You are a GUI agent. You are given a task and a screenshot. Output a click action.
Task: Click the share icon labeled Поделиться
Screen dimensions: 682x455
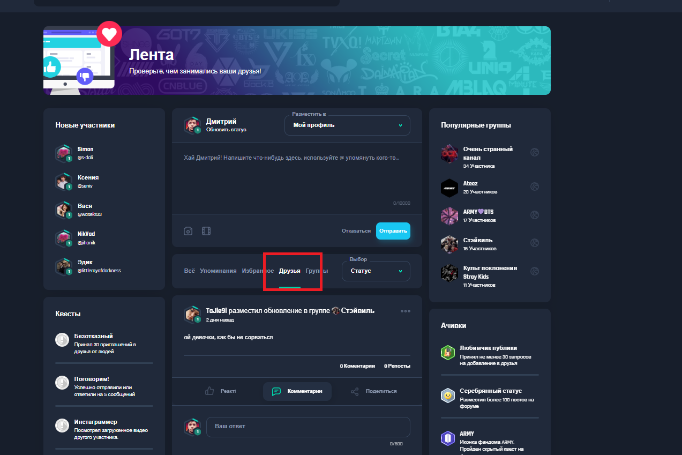tap(355, 391)
